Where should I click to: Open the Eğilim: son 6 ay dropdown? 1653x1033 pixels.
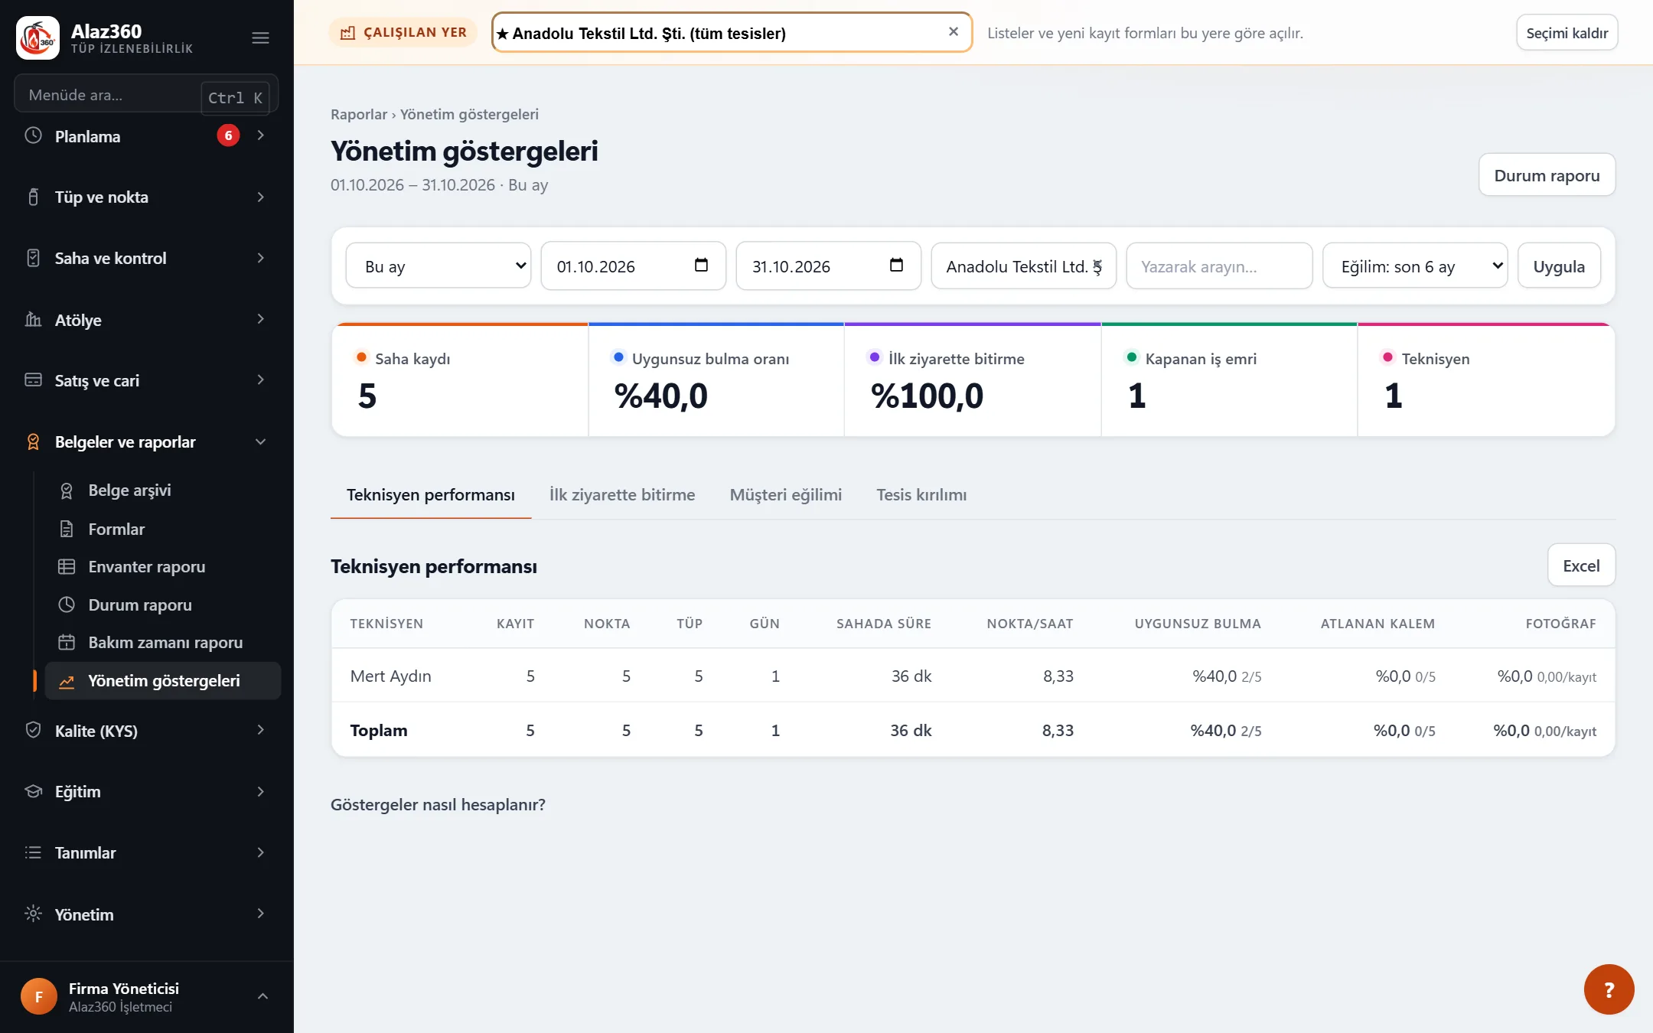(1415, 266)
